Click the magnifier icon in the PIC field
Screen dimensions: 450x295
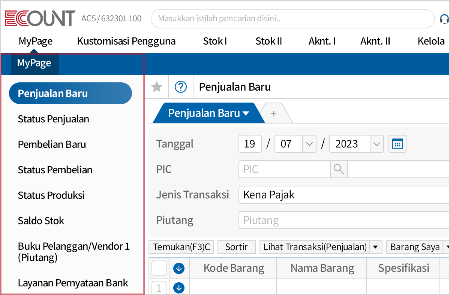pyautogui.click(x=339, y=169)
